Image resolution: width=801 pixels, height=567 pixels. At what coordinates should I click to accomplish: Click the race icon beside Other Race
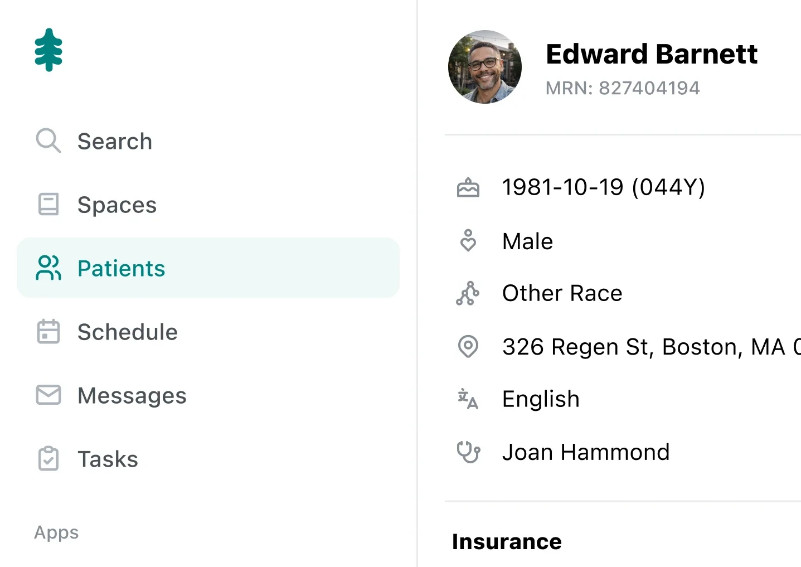468,293
